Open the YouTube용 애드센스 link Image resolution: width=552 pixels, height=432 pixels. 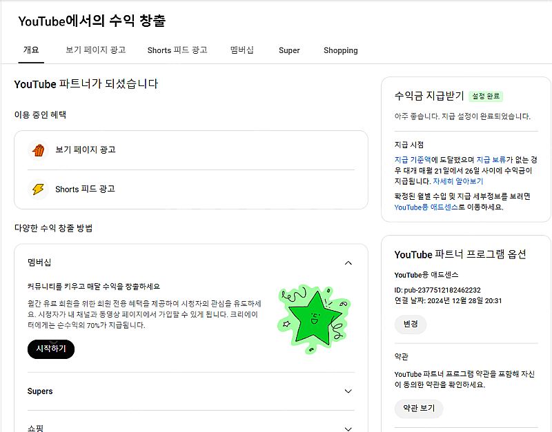[x=426, y=207]
